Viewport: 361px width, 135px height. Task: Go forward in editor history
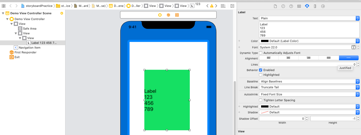17,6
